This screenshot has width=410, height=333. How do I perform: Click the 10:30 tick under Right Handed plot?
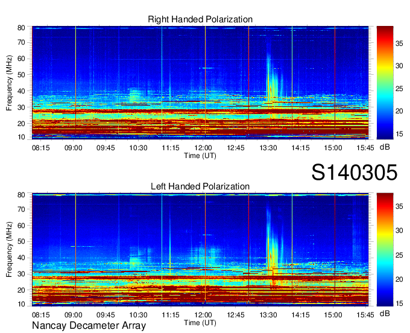[138, 148]
